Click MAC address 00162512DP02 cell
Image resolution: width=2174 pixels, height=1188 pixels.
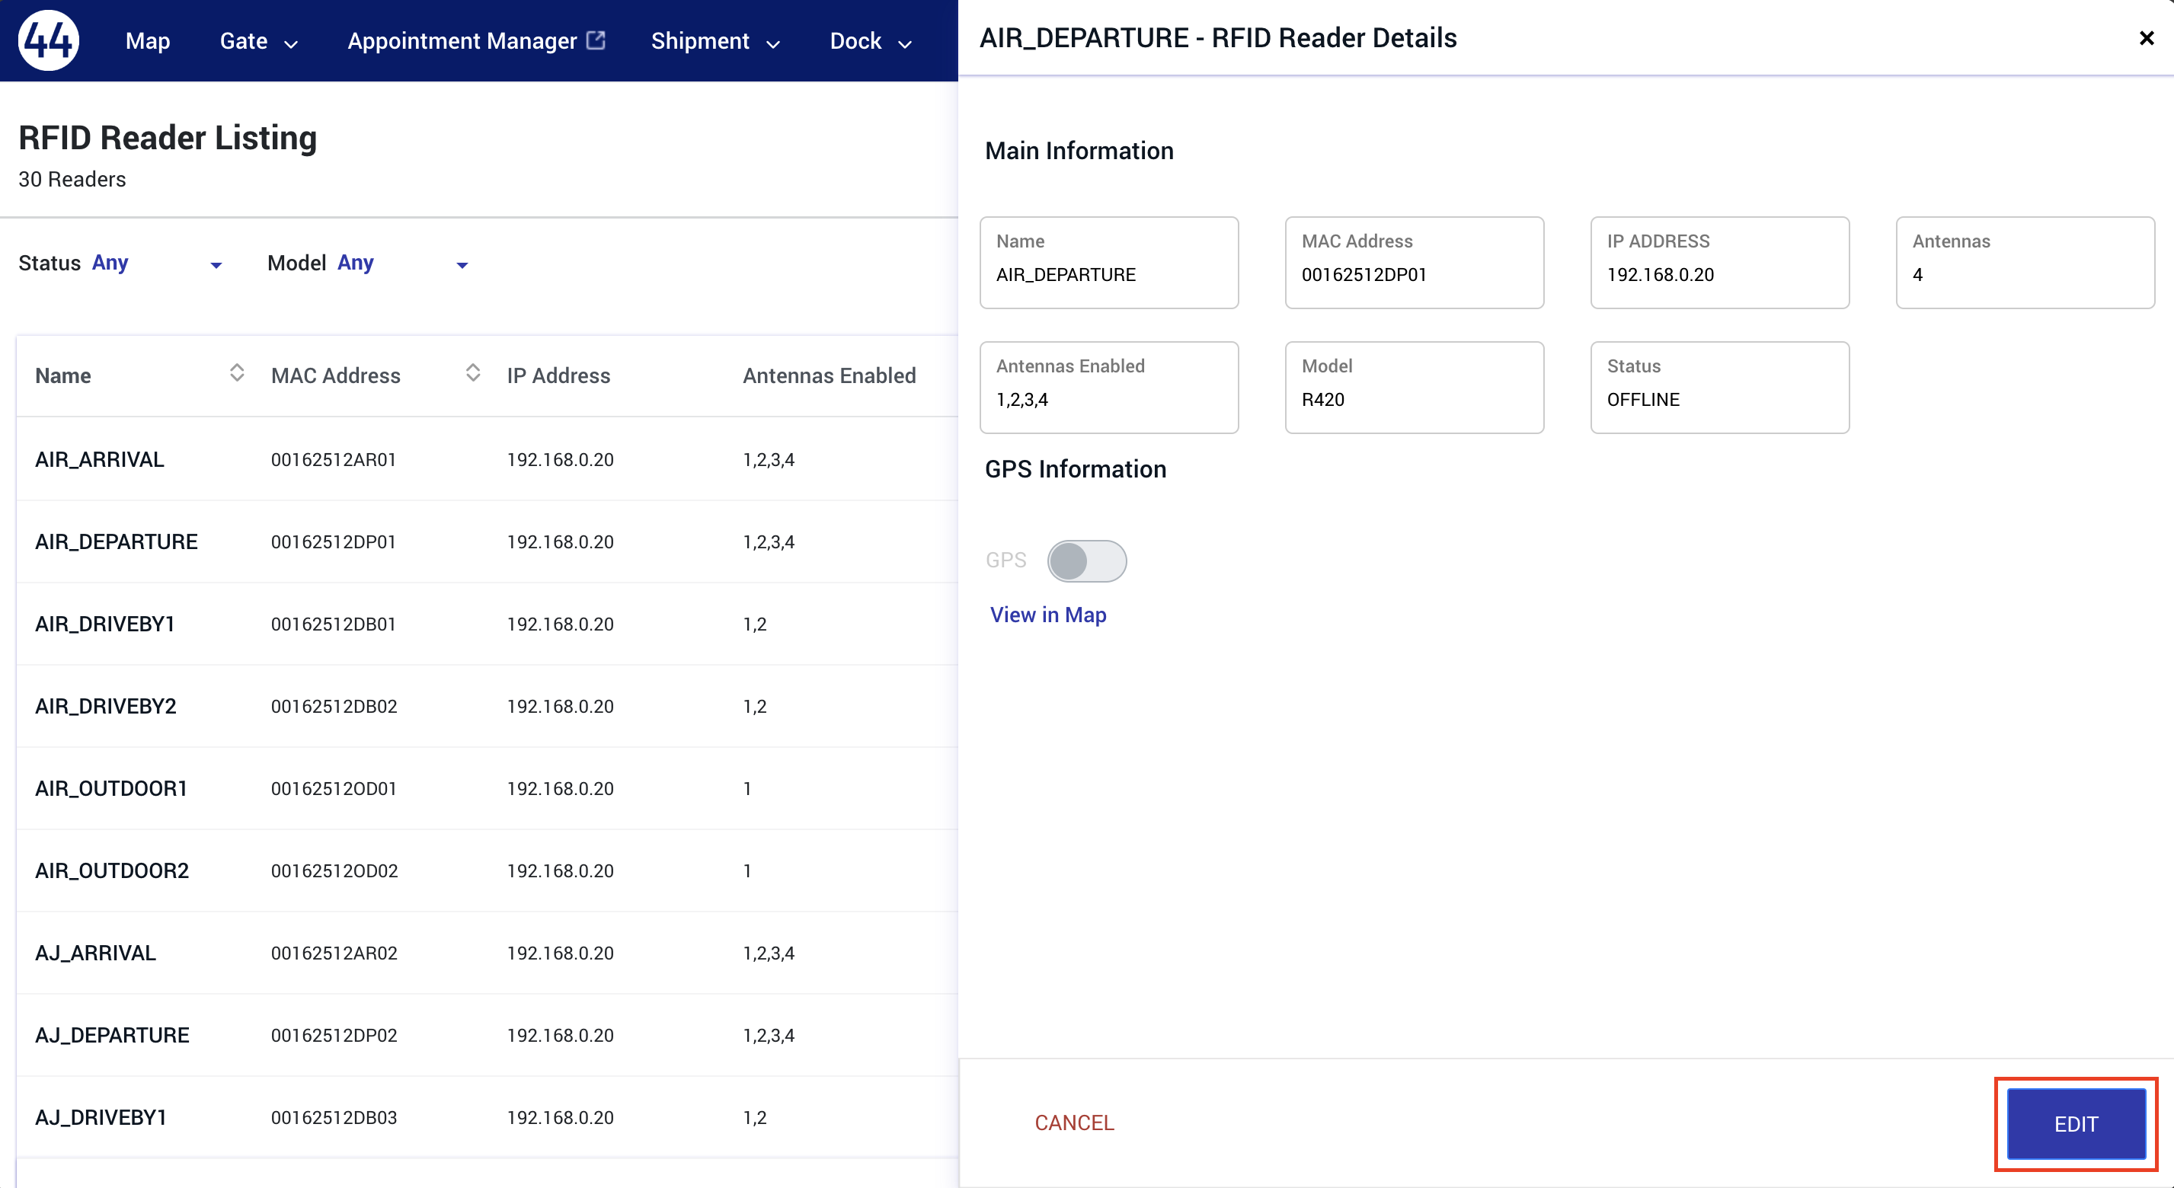coord(334,1035)
